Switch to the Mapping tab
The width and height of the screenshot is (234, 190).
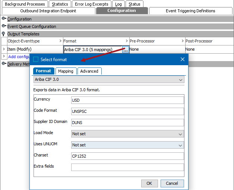[66, 71]
